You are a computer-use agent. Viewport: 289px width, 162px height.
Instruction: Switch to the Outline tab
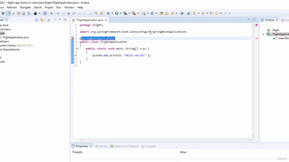tap(269, 20)
